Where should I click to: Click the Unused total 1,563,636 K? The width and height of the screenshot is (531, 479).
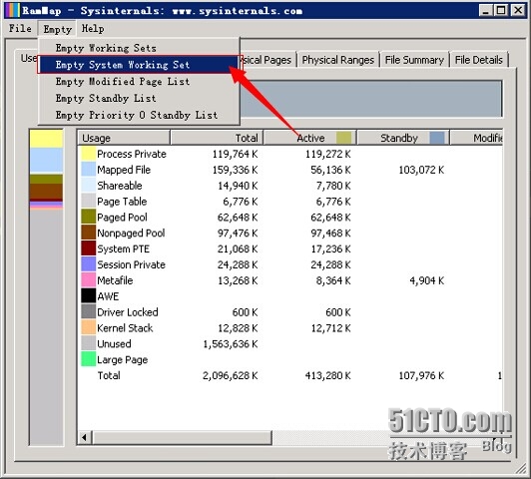(230, 344)
